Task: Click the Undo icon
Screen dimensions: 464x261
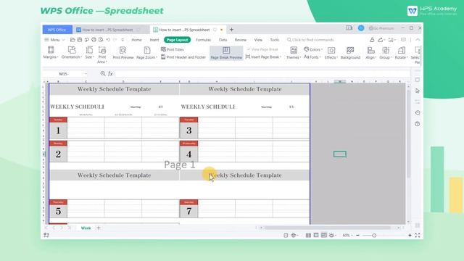Action: pyautogui.click(x=108, y=40)
